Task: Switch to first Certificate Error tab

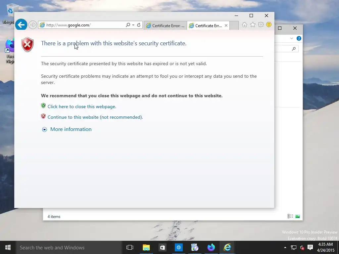Action: click(x=166, y=25)
